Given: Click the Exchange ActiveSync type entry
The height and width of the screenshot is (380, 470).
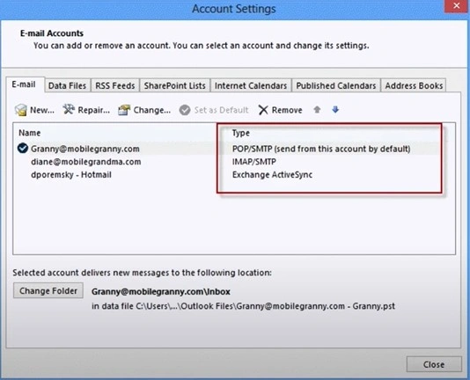Looking at the screenshot, I should point(272,175).
